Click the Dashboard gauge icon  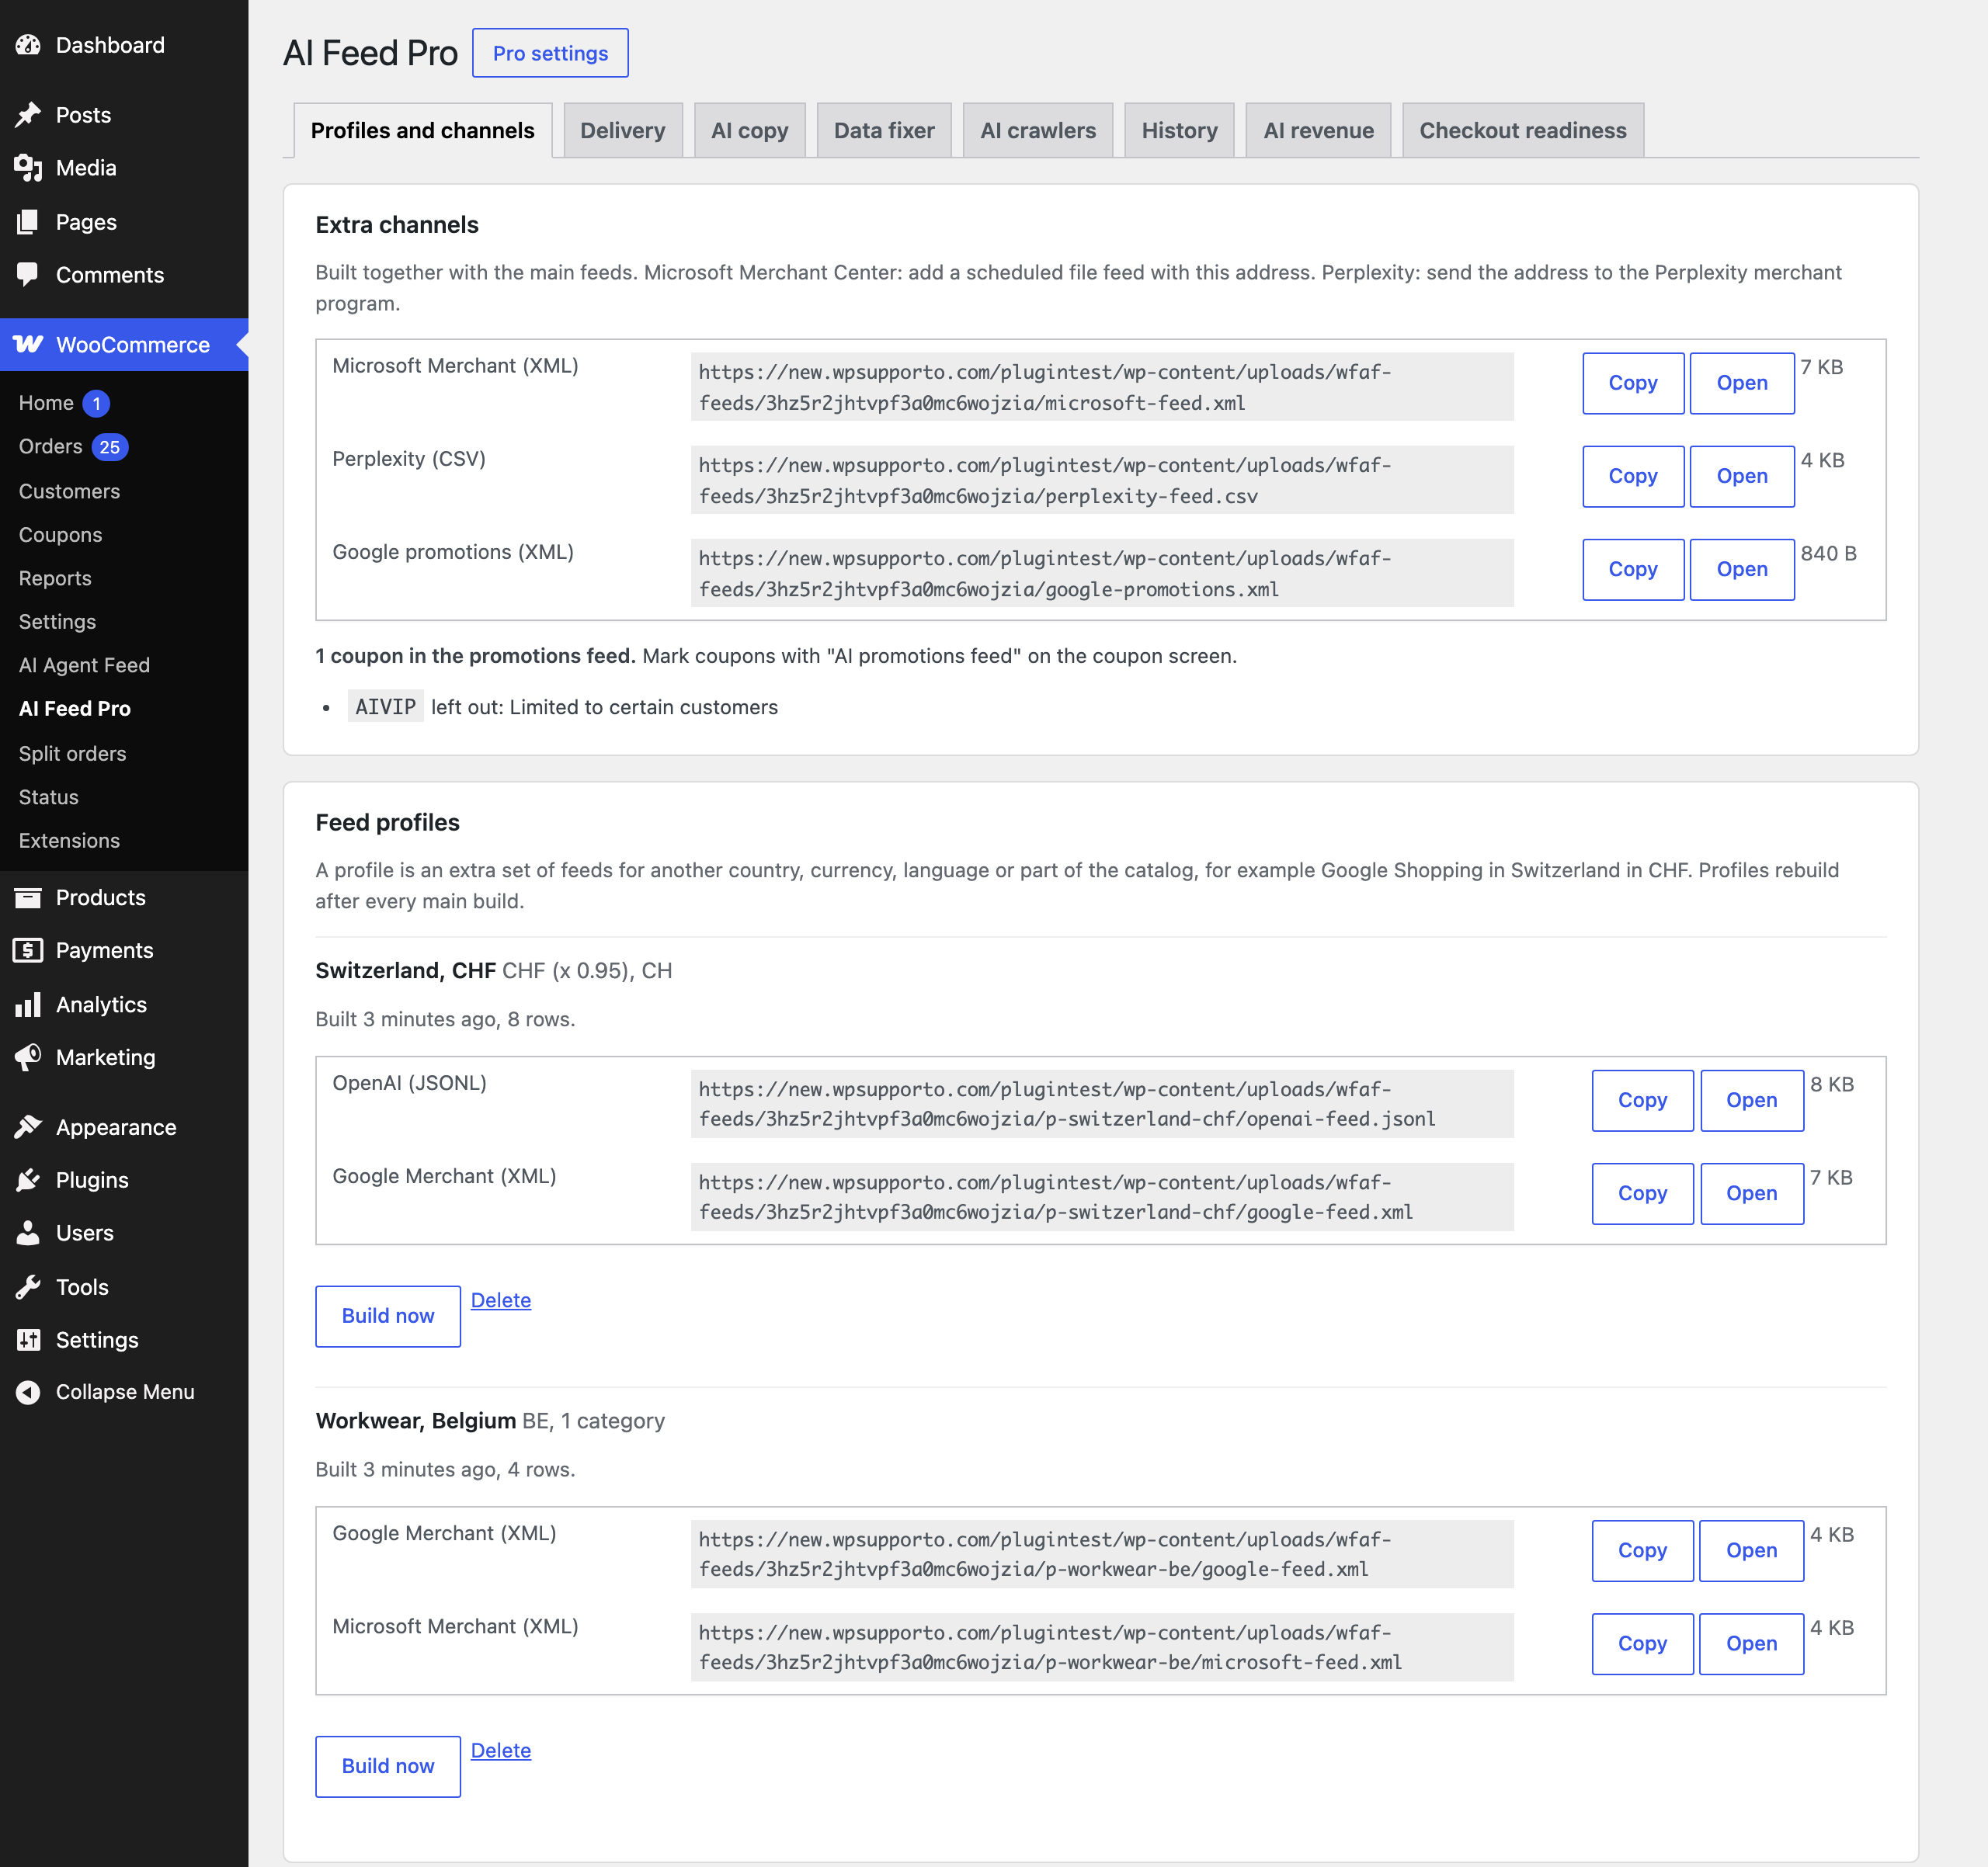click(28, 45)
